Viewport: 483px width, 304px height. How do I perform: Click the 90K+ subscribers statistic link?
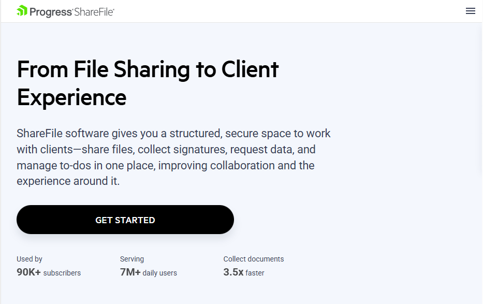tap(48, 272)
